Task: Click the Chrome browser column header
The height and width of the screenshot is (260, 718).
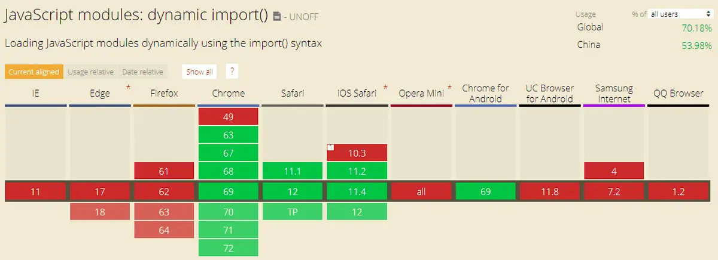Action: click(x=229, y=94)
